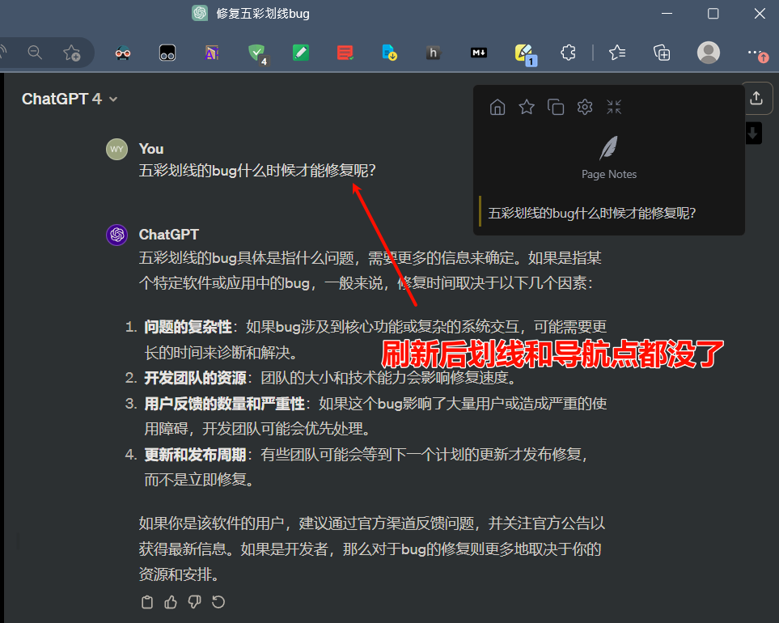Copy the ChatGPT response with clipboard icon
779x623 pixels.
pos(147,602)
